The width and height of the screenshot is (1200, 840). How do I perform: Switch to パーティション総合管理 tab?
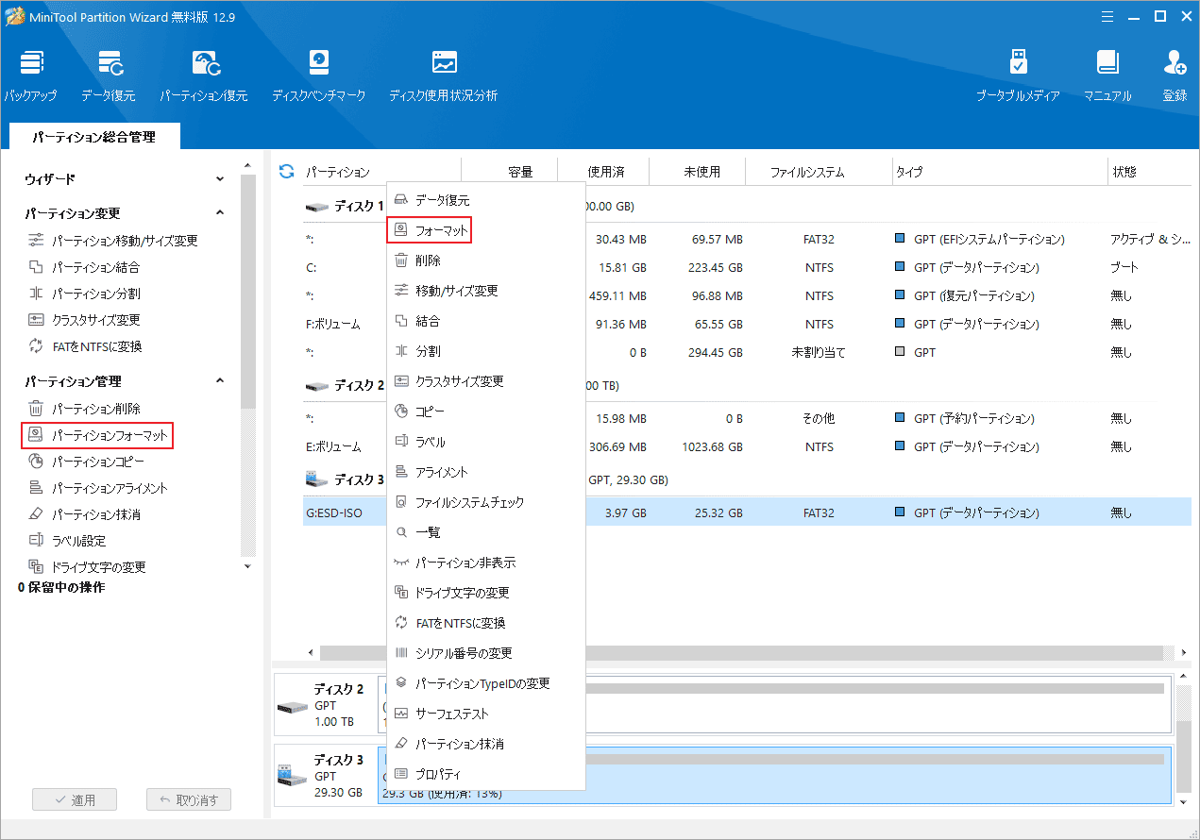click(93, 137)
